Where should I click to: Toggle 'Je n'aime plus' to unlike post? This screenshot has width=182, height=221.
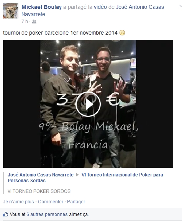[x=18, y=201]
